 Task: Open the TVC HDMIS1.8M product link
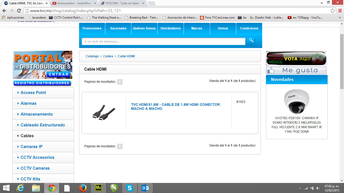pos(175,107)
